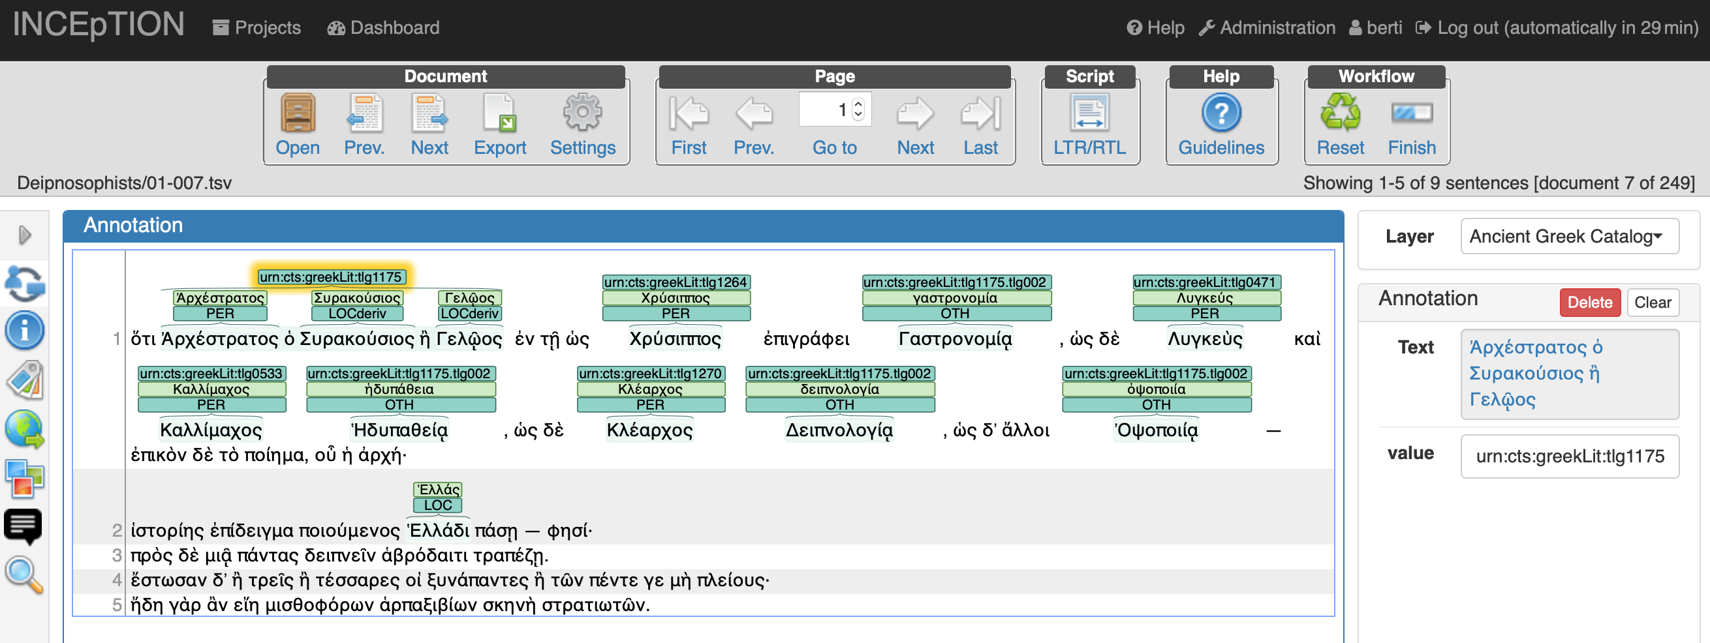
Task: Click the Log out link
Action: 1557,27
